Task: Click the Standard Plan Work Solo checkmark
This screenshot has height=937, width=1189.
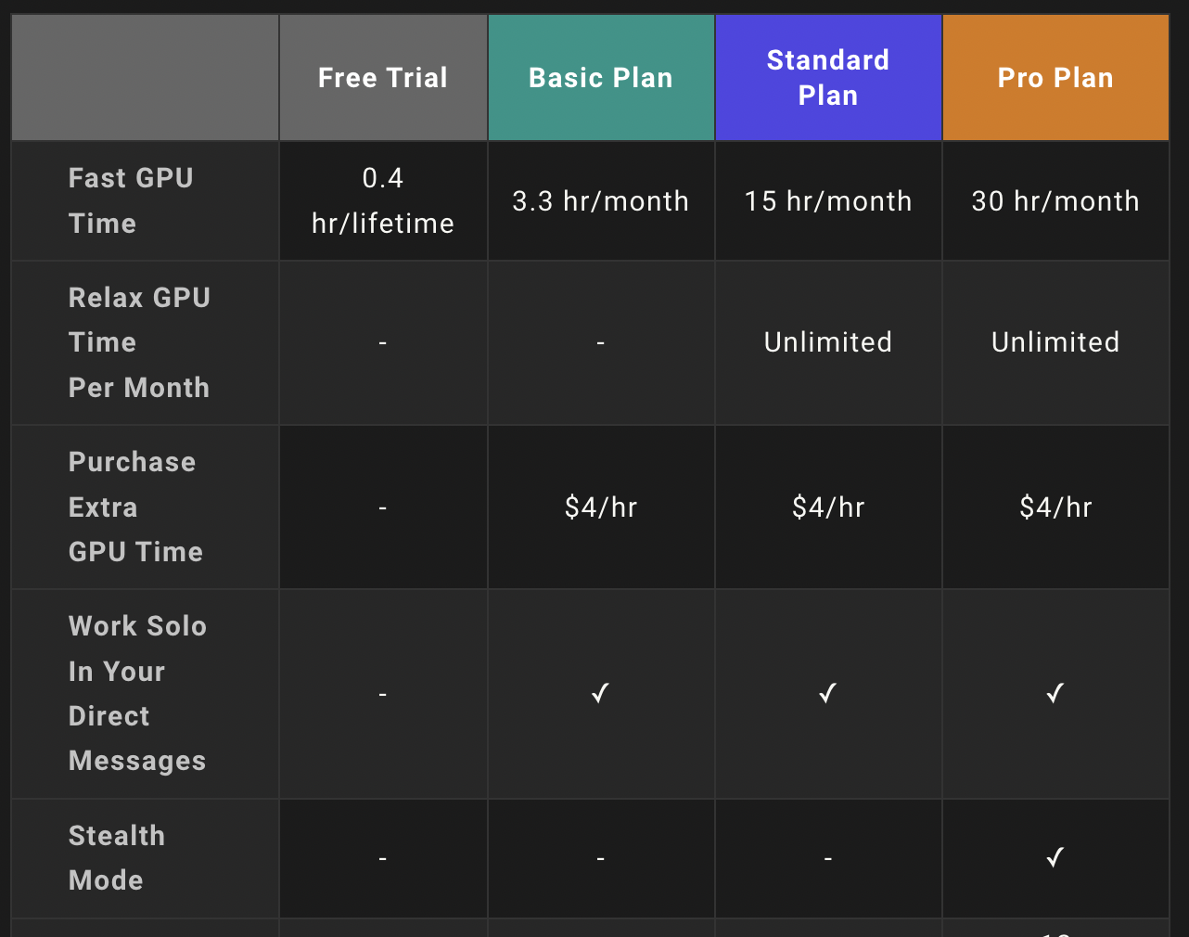Action: coord(827,693)
